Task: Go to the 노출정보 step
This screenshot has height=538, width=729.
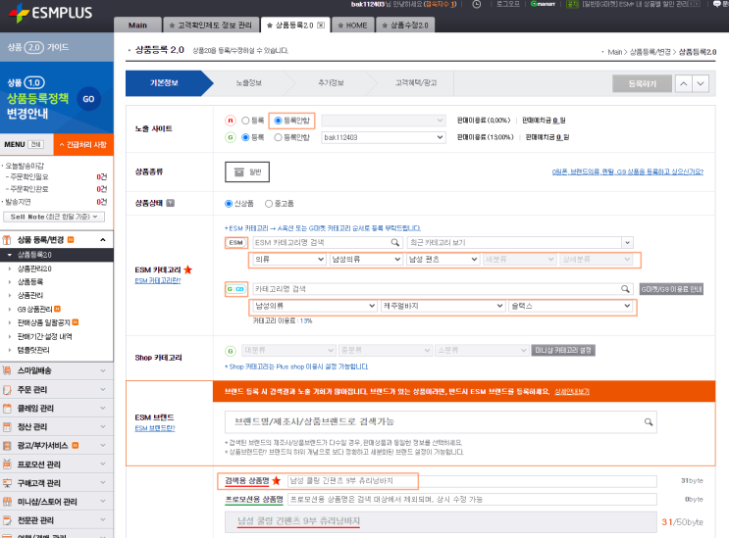Action: click(x=249, y=83)
